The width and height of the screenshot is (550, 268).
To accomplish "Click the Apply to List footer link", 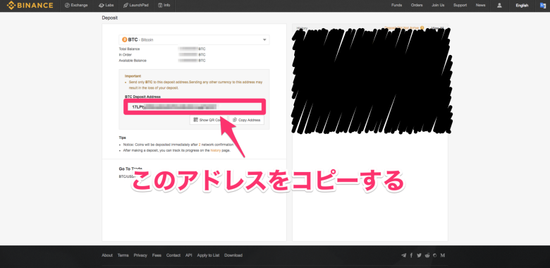I will (x=208, y=255).
